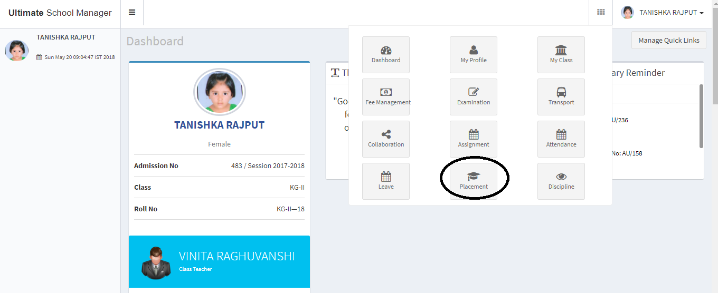Toggle the sidebar with the hamburger menu
Viewport: 718px width, 293px height.
[x=132, y=13]
